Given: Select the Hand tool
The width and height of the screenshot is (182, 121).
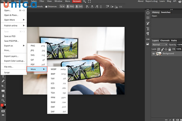Looking at the screenshot, I should click(3, 95).
